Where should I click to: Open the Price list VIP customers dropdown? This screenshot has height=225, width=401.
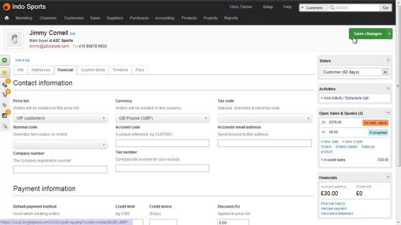click(x=60, y=118)
